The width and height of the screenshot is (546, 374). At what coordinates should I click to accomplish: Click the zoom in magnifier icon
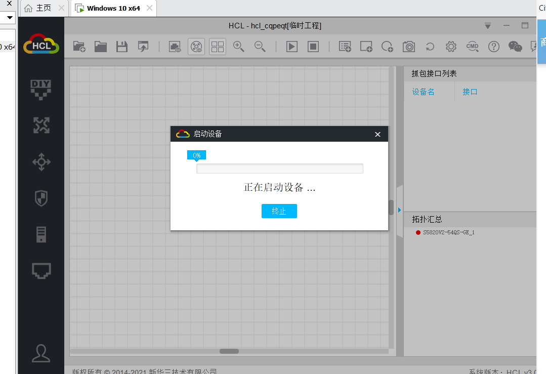(238, 47)
